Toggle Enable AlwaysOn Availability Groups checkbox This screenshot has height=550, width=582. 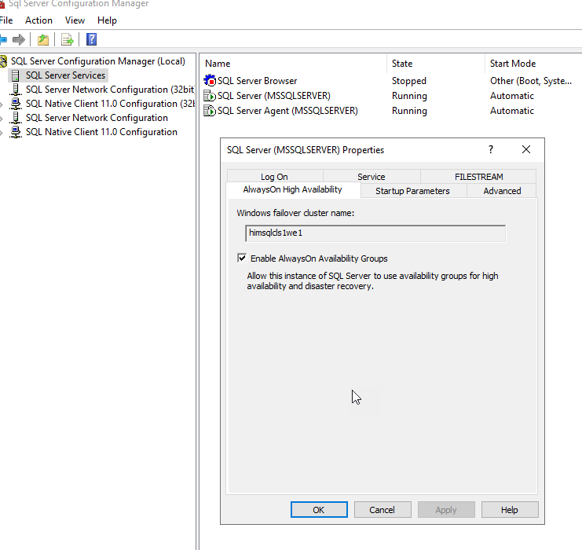(242, 258)
